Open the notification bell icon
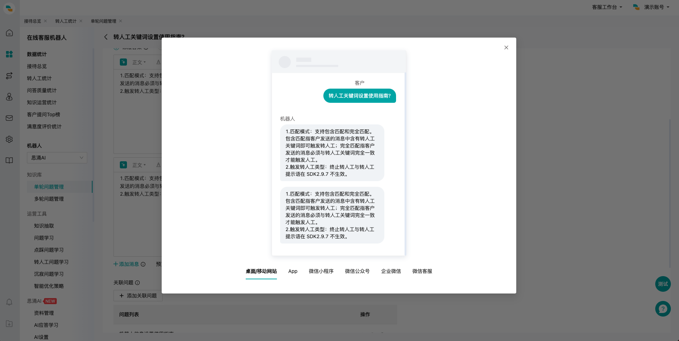Screen dimensions: 679x341 click(9, 302)
